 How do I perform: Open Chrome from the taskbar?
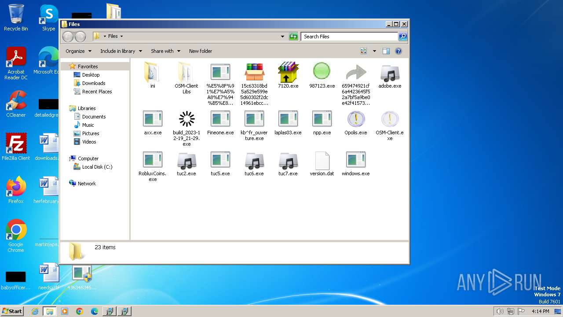point(80,311)
